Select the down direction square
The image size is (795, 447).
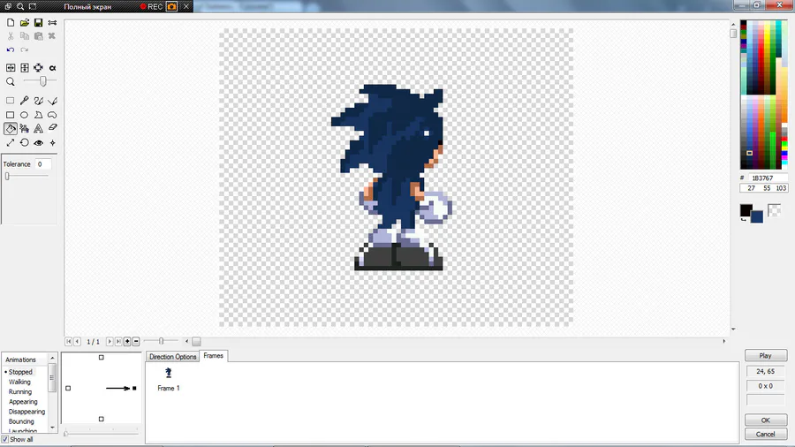click(102, 419)
